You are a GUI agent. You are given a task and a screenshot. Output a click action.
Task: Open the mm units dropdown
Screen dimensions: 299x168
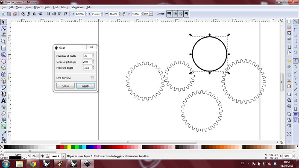click(x=151, y=14)
